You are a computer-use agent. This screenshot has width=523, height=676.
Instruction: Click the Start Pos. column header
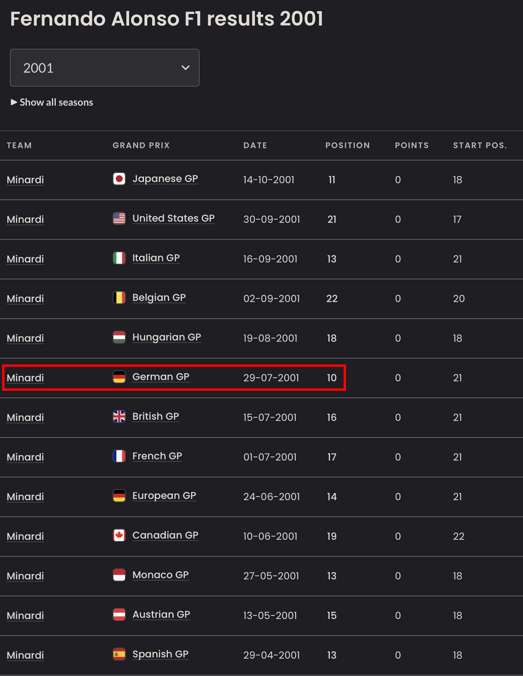tap(480, 145)
